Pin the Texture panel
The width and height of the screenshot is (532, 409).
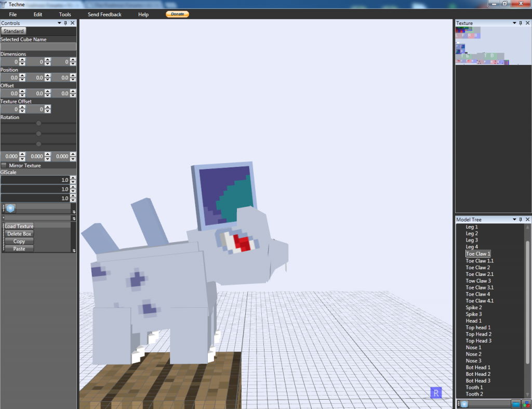tap(521, 23)
